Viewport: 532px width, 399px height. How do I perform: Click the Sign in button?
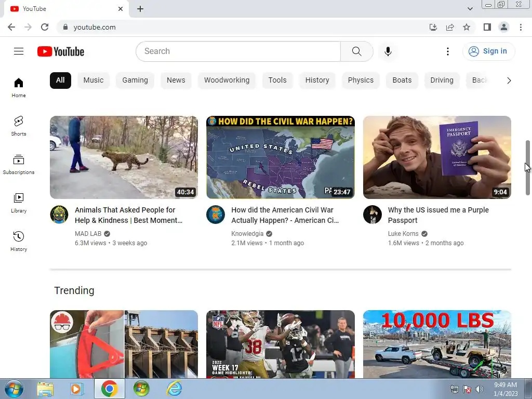488,51
